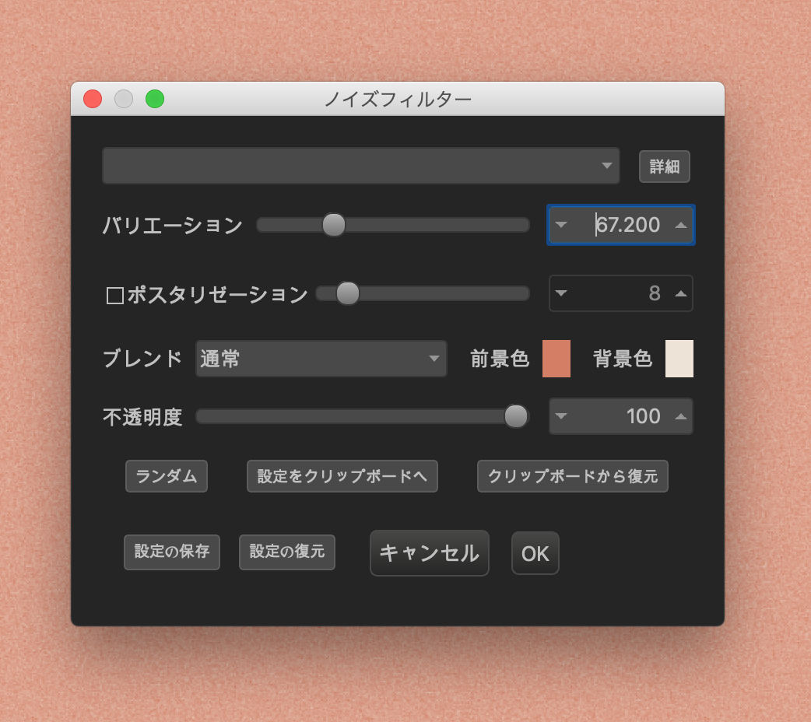This screenshot has width=811, height=722.
Task: Click the 不透明度 slider handle
Action: point(516,416)
